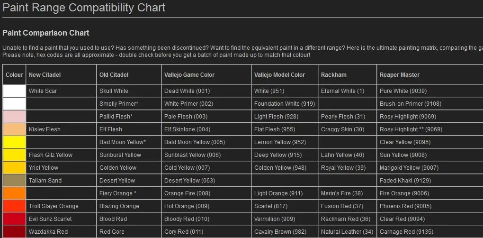Select the Wazdakka Red dark swatch

(x=14, y=231)
